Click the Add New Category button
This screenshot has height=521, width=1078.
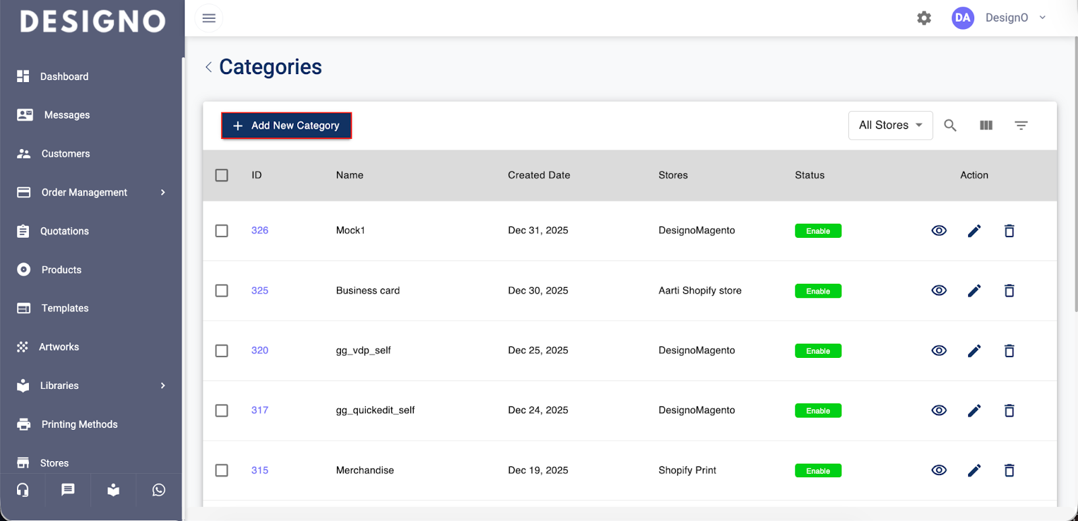coord(286,125)
